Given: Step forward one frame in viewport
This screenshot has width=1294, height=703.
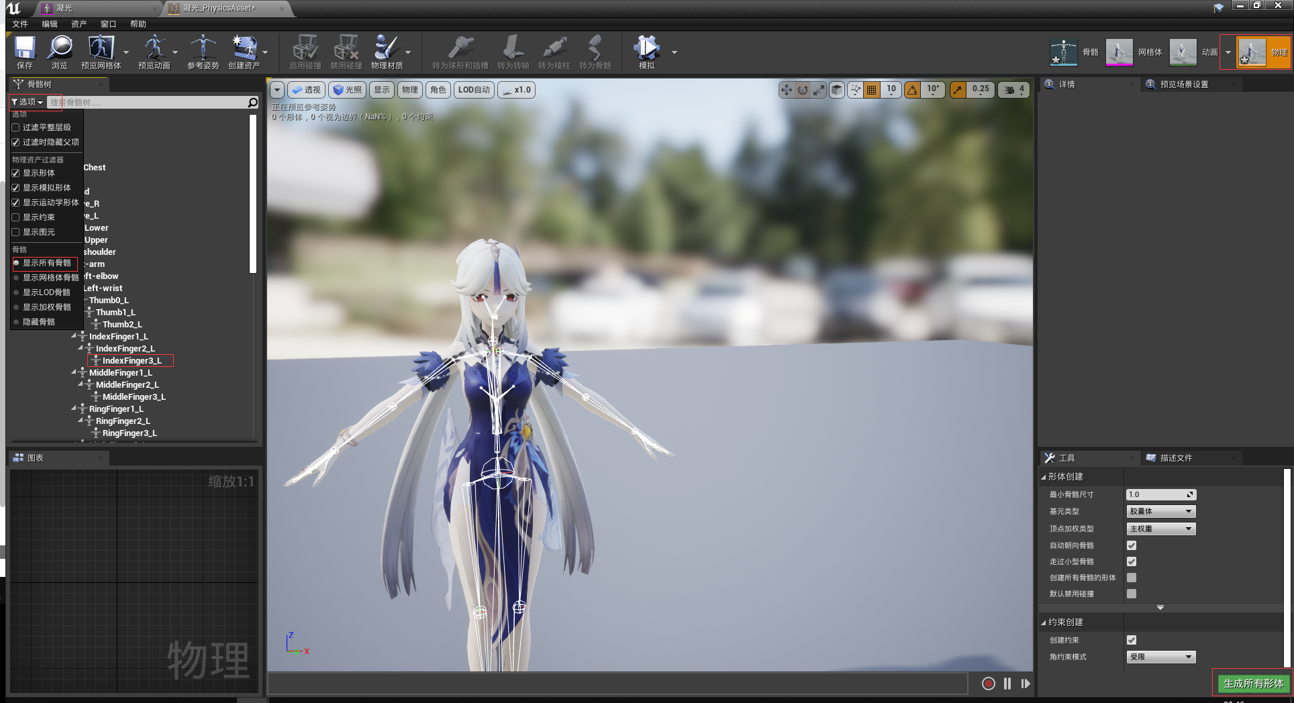Looking at the screenshot, I should pos(1026,684).
